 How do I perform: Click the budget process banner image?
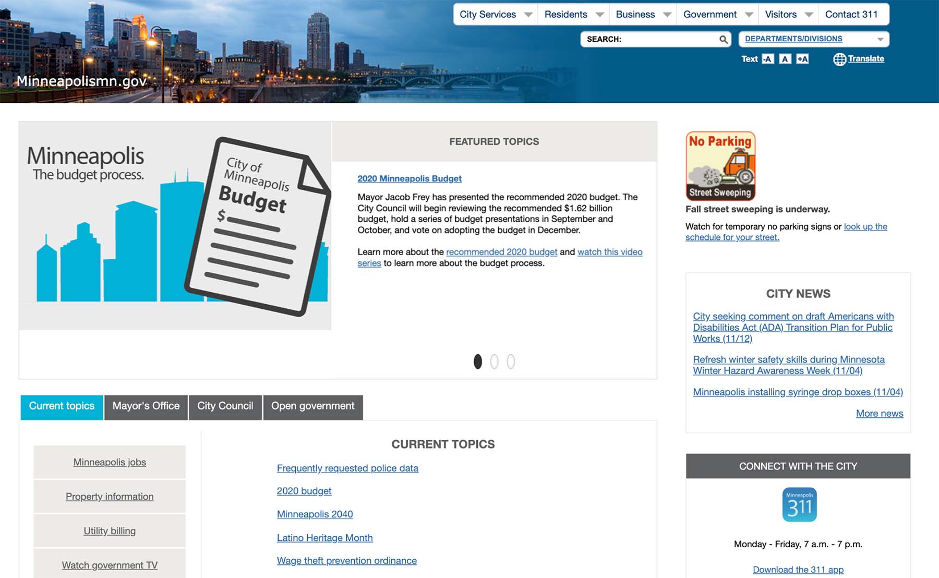click(175, 226)
